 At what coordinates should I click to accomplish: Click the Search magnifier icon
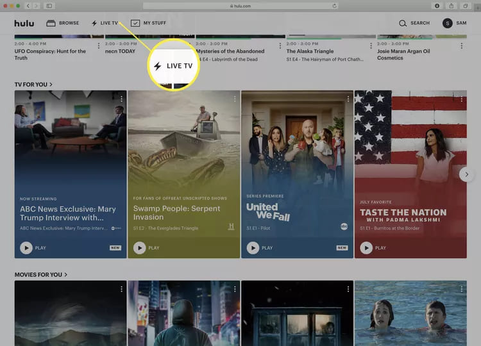[x=403, y=23]
